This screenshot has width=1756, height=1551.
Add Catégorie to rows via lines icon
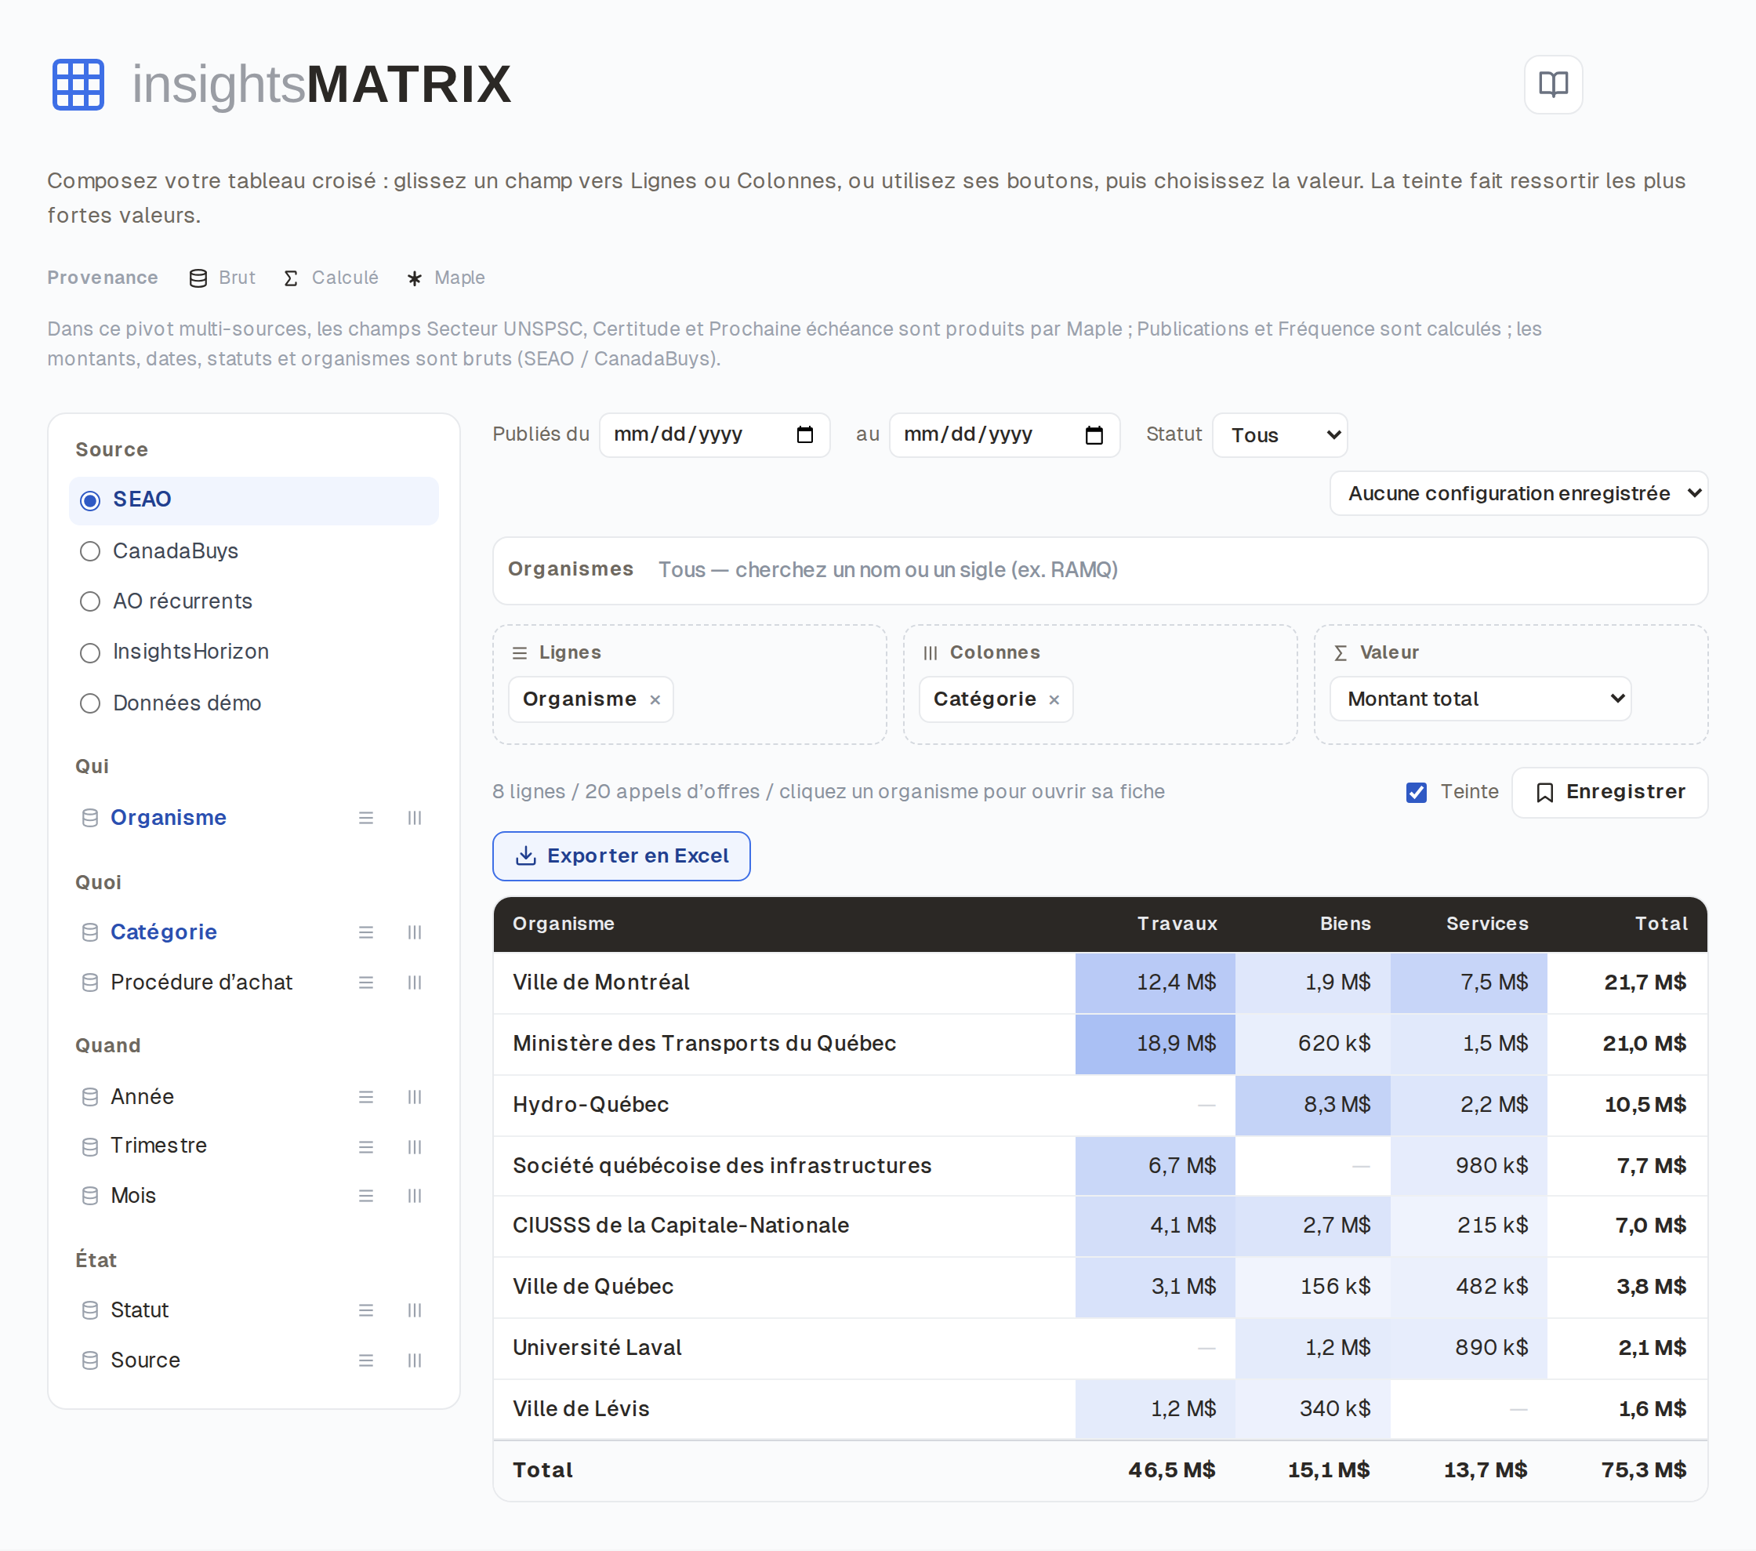[x=366, y=932]
